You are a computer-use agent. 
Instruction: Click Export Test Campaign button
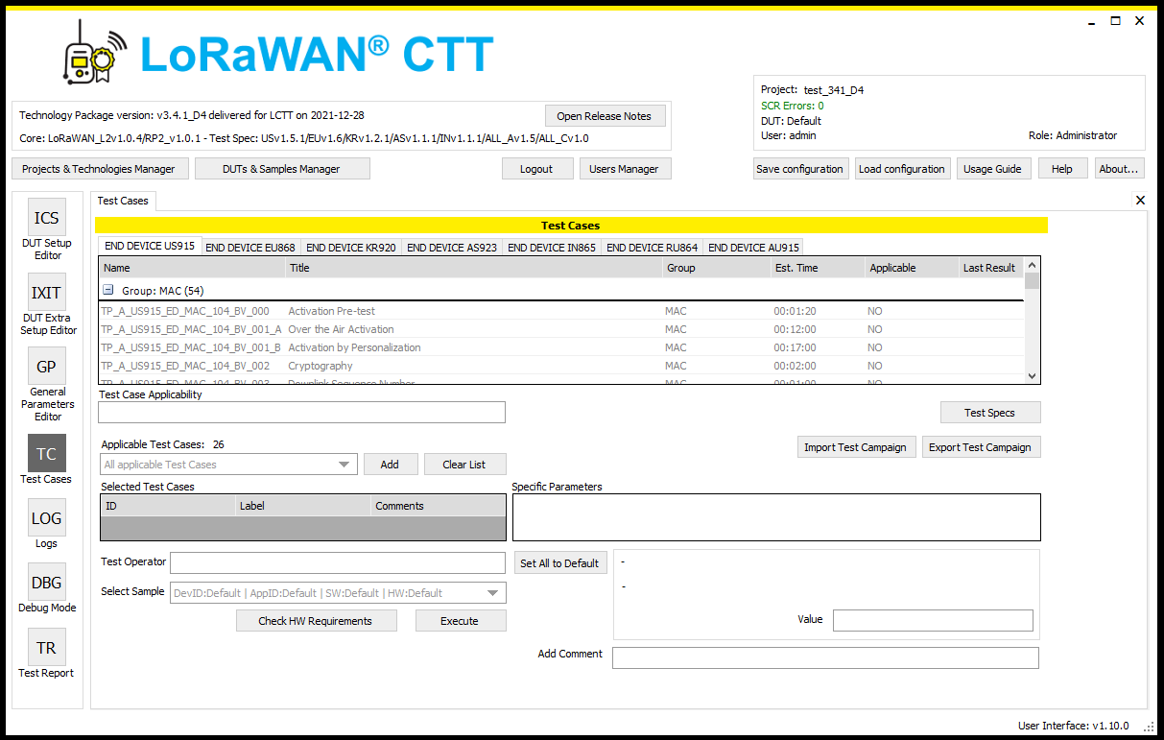click(981, 447)
